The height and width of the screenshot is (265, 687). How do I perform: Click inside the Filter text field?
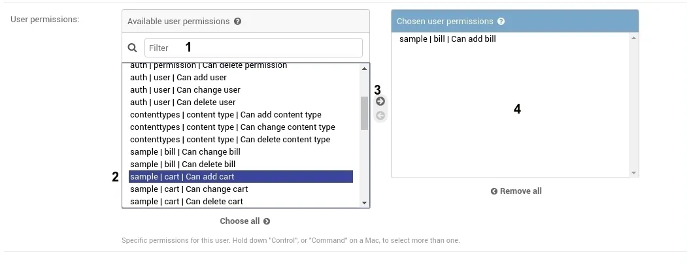253,48
